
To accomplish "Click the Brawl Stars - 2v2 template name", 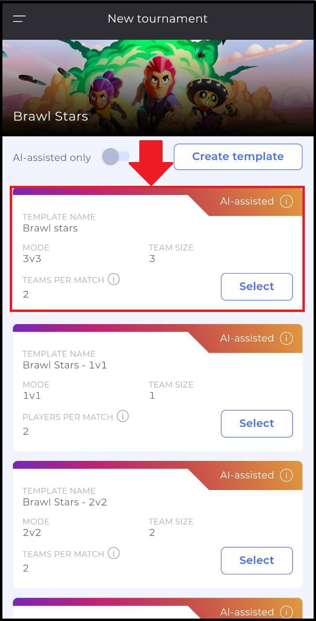I will (x=65, y=502).
